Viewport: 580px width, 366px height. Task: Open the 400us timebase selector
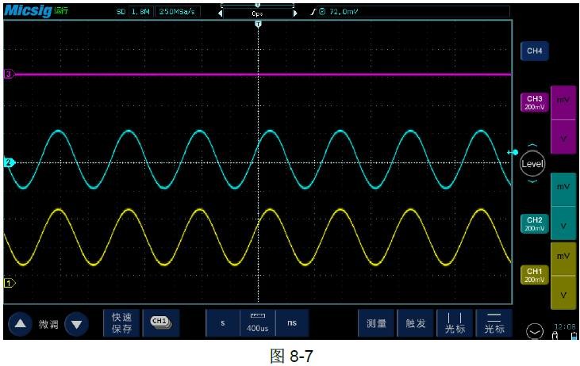[257, 323]
